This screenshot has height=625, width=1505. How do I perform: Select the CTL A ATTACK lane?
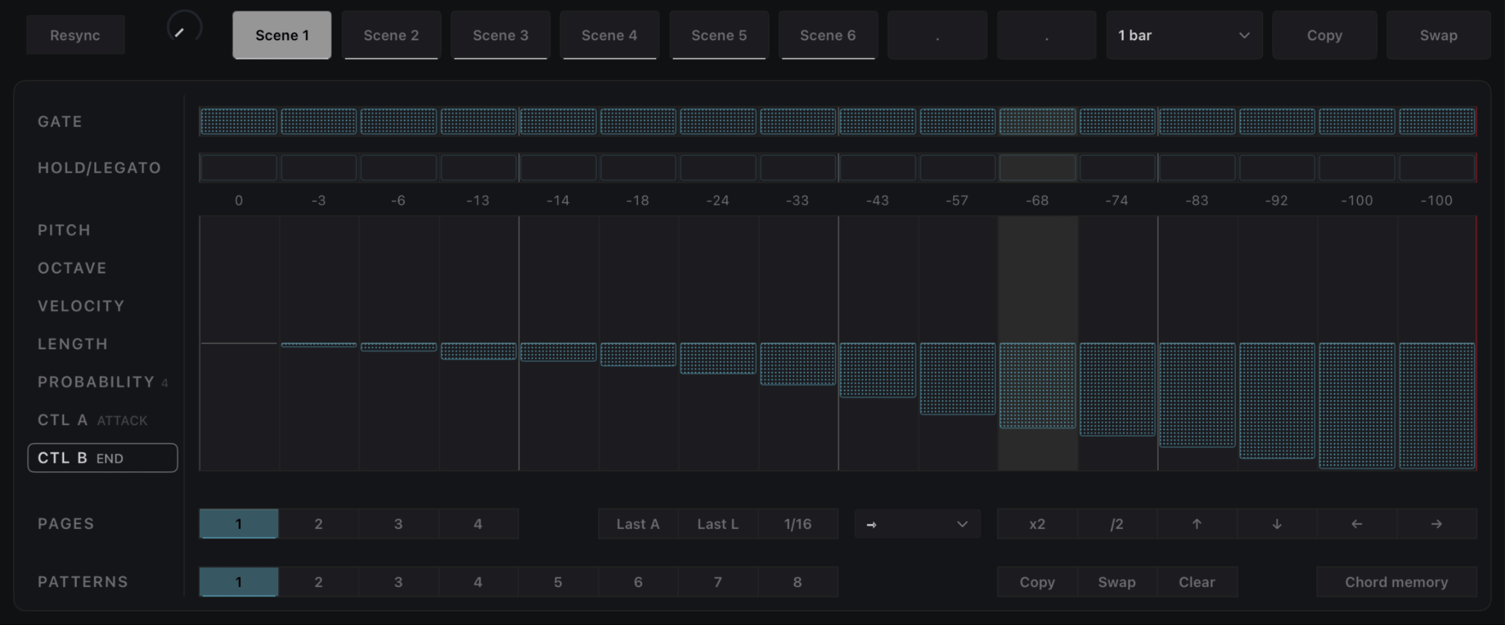tap(92, 420)
